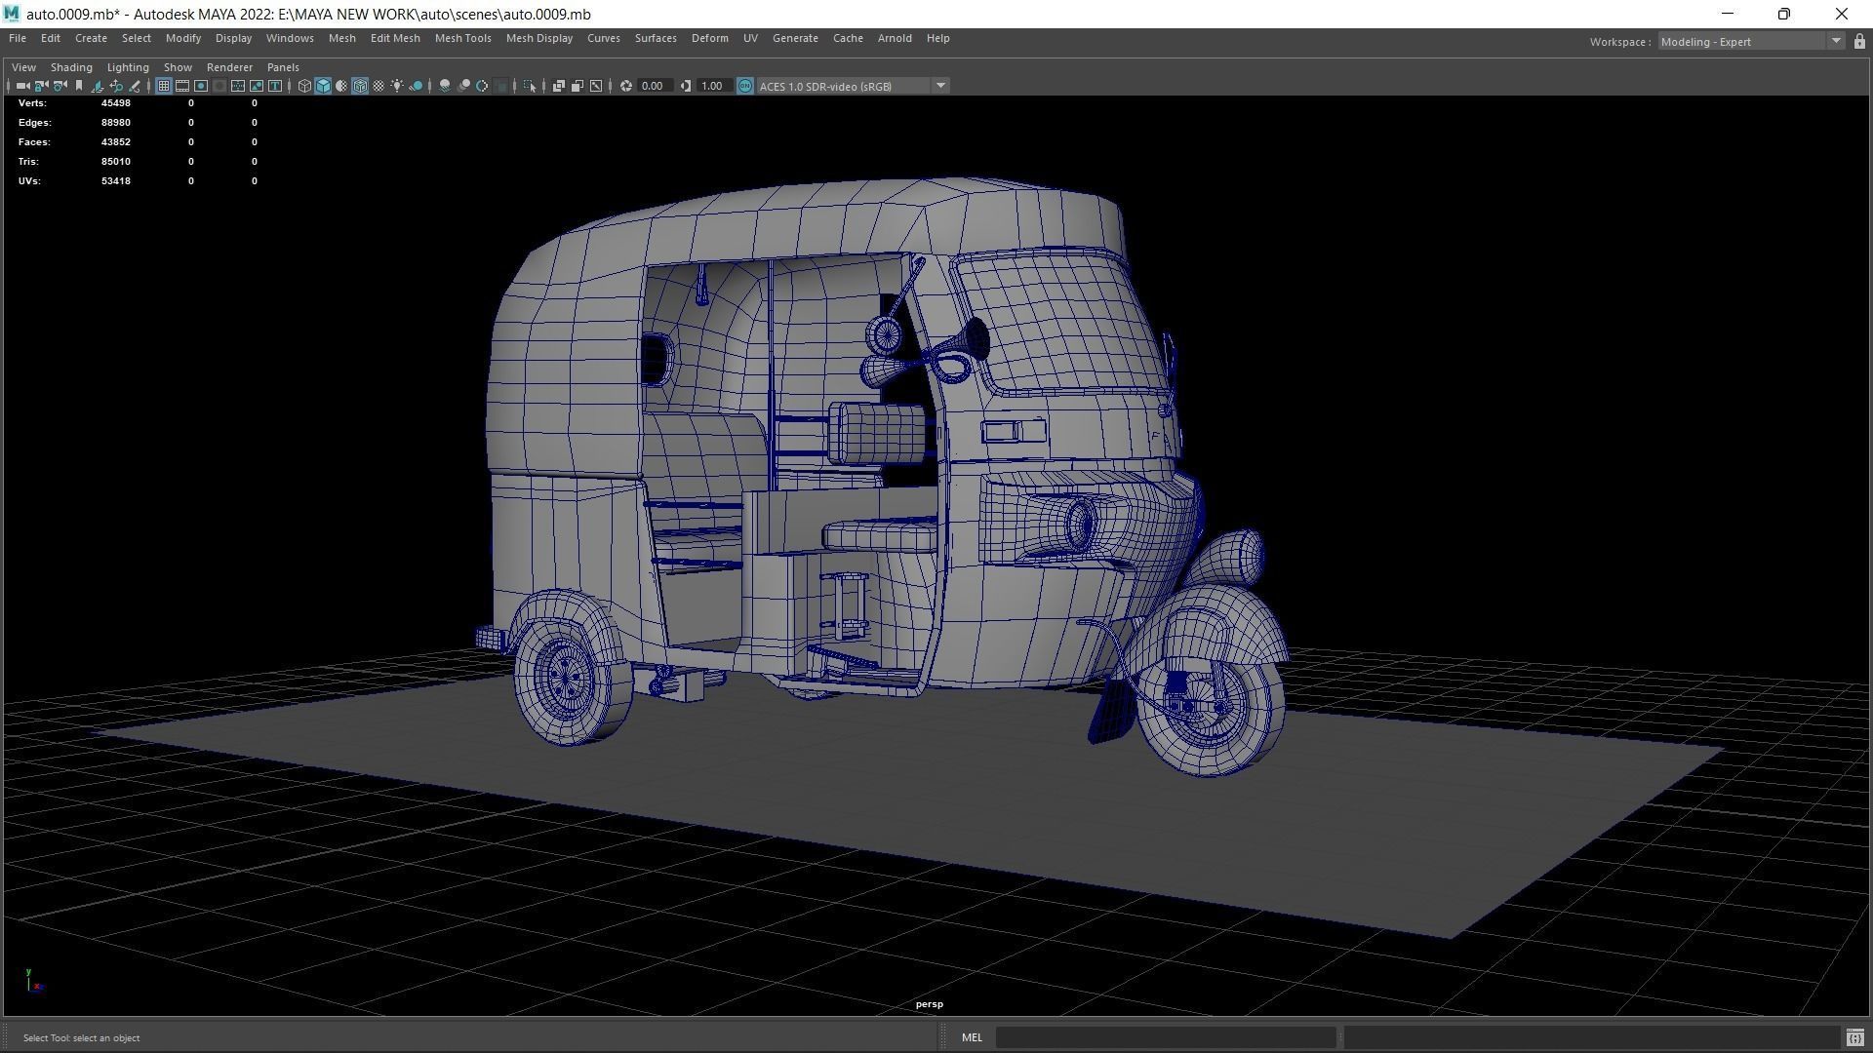Toggle the Resolution Gate display

[x=201, y=86]
